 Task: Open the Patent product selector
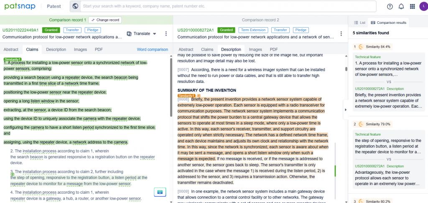click(53, 7)
